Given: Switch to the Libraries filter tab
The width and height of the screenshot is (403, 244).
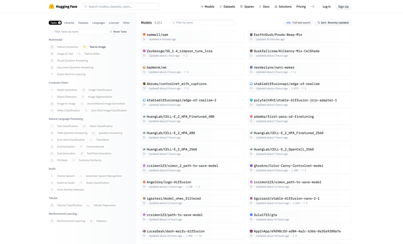Looking at the screenshot, I should (x=69, y=23).
